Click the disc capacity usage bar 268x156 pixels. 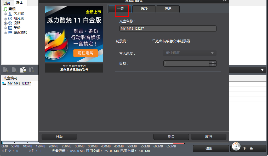[x=93, y=143]
